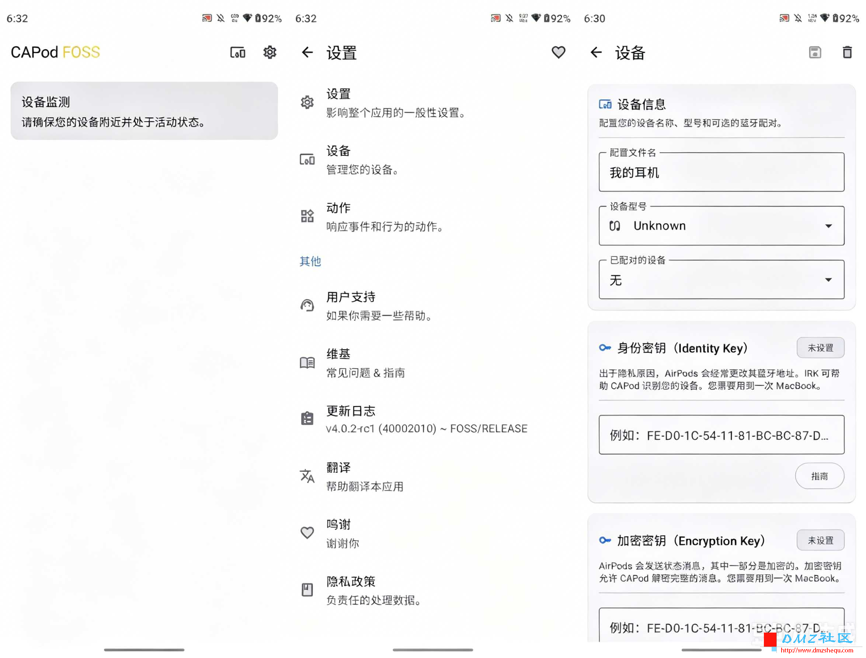Focus the Identity Key input field
This screenshot has height=658, width=866.
[x=721, y=435]
